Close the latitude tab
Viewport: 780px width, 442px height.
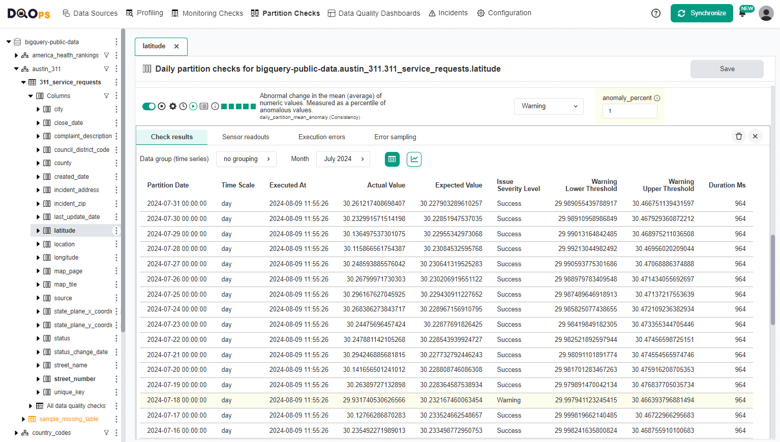[x=176, y=46]
